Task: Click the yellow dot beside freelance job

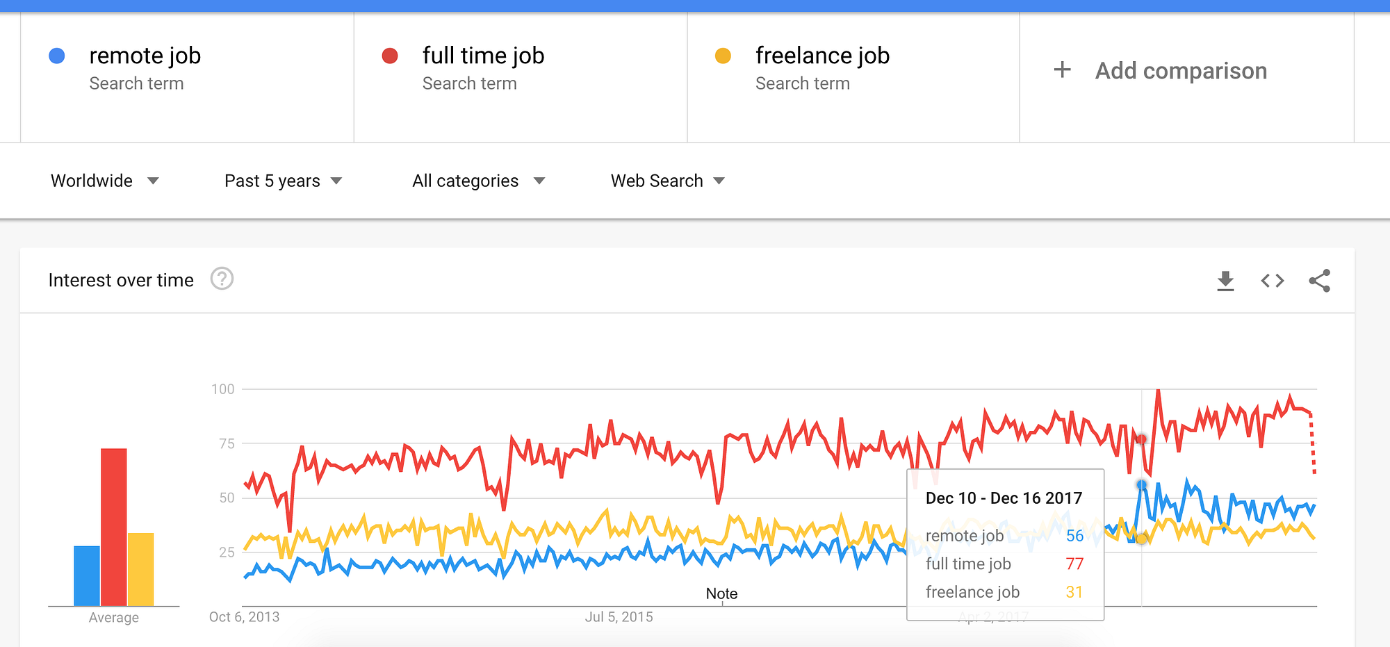Action: click(723, 56)
